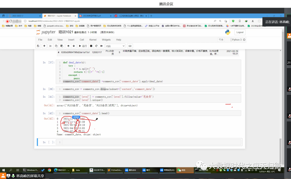
Task: Open the View menu
Action: [60, 40]
